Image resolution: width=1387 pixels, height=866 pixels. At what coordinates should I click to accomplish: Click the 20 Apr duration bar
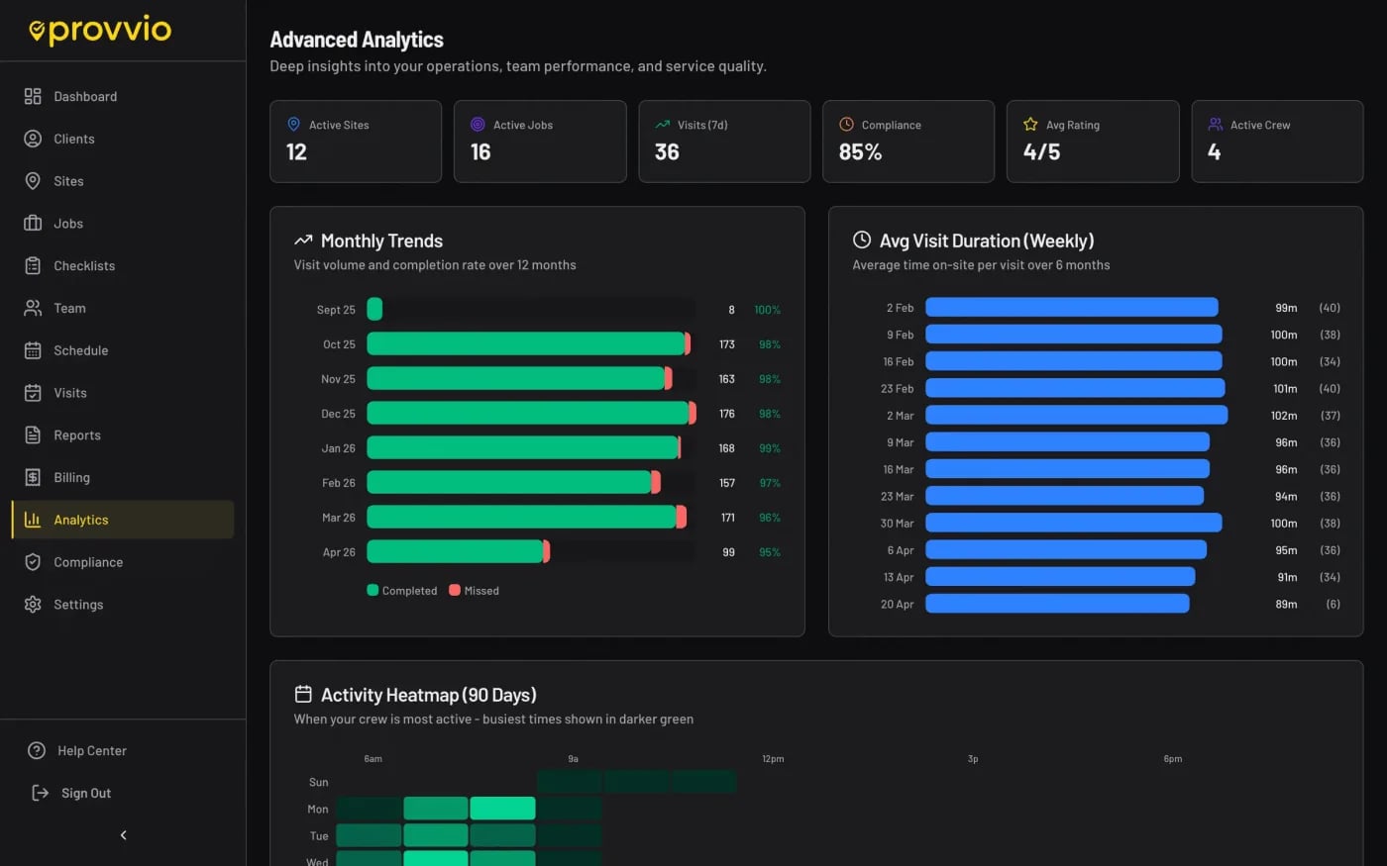(1057, 603)
